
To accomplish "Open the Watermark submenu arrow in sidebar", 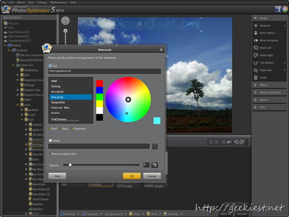I will (x=284, y=70).
